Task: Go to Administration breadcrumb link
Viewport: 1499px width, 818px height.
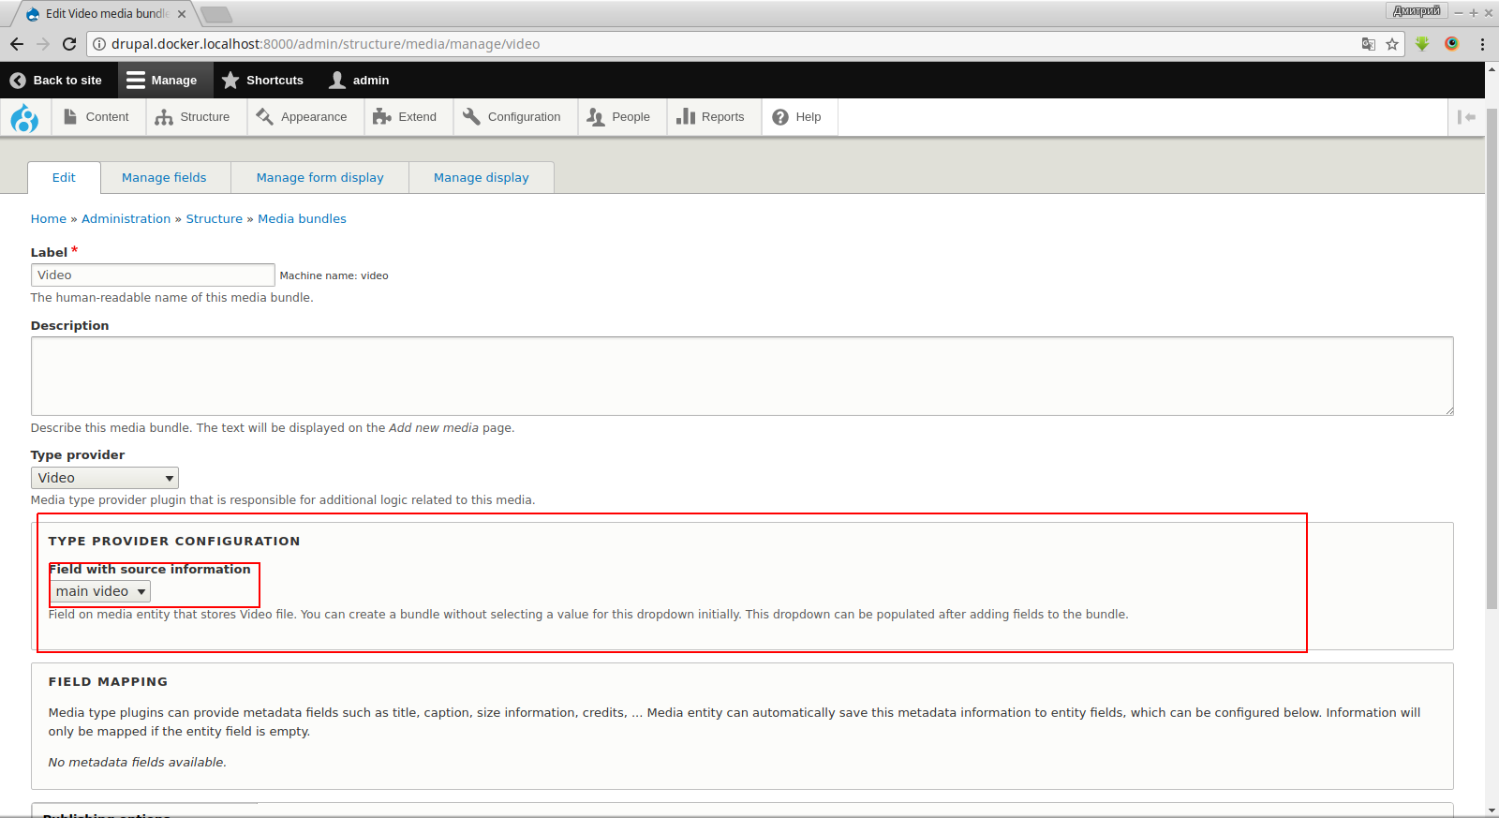Action: tap(126, 218)
